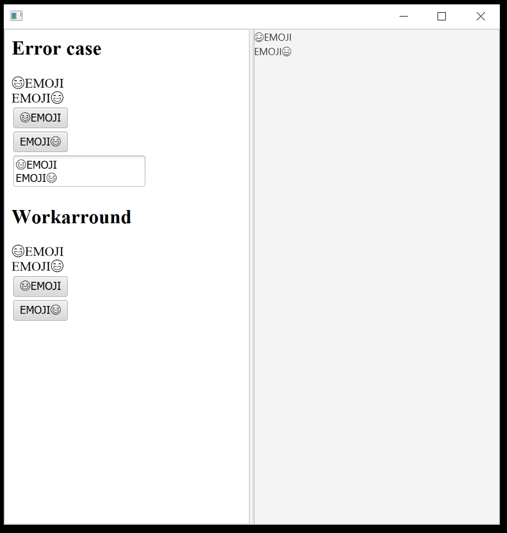Viewport: 507px width, 533px height.
Task: Select the "Workarround" heading
Action: [71, 217]
